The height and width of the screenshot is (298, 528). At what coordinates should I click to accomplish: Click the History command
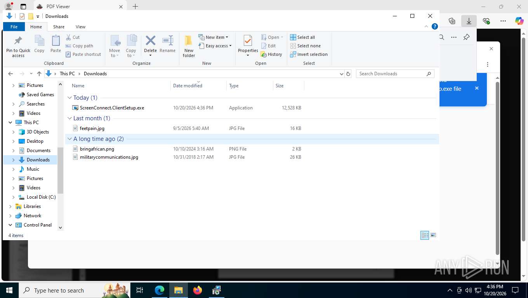(x=271, y=54)
